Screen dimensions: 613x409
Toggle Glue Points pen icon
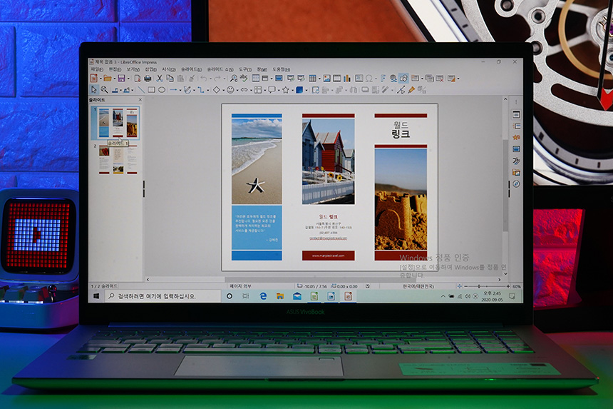[x=411, y=90]
